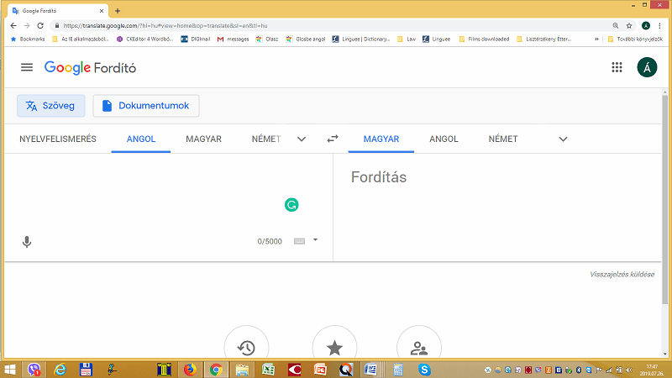Click the Google Fordító logo
Image resolution: width=672 pixels, height=378 pixels.
click(x=90, y=68)
